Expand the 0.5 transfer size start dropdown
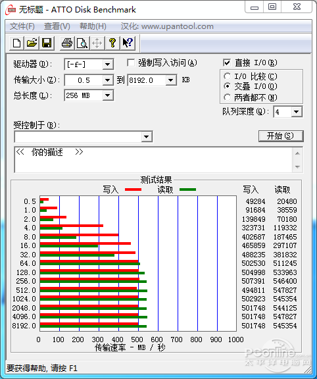This screenshot has width=317, height=379. tap(107, 80)
